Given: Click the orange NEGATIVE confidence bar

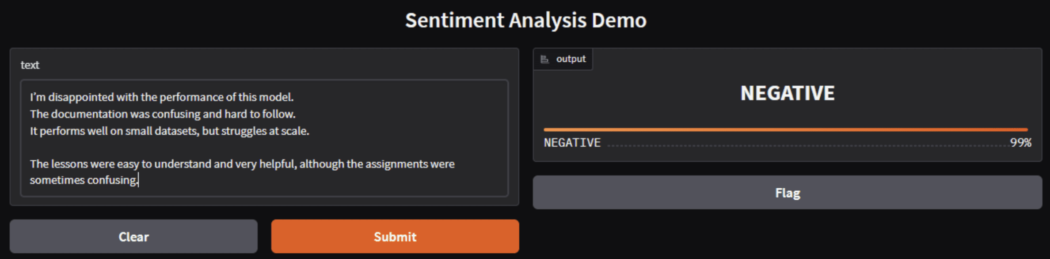Looking at the screenshot, I should pos(787,129).
